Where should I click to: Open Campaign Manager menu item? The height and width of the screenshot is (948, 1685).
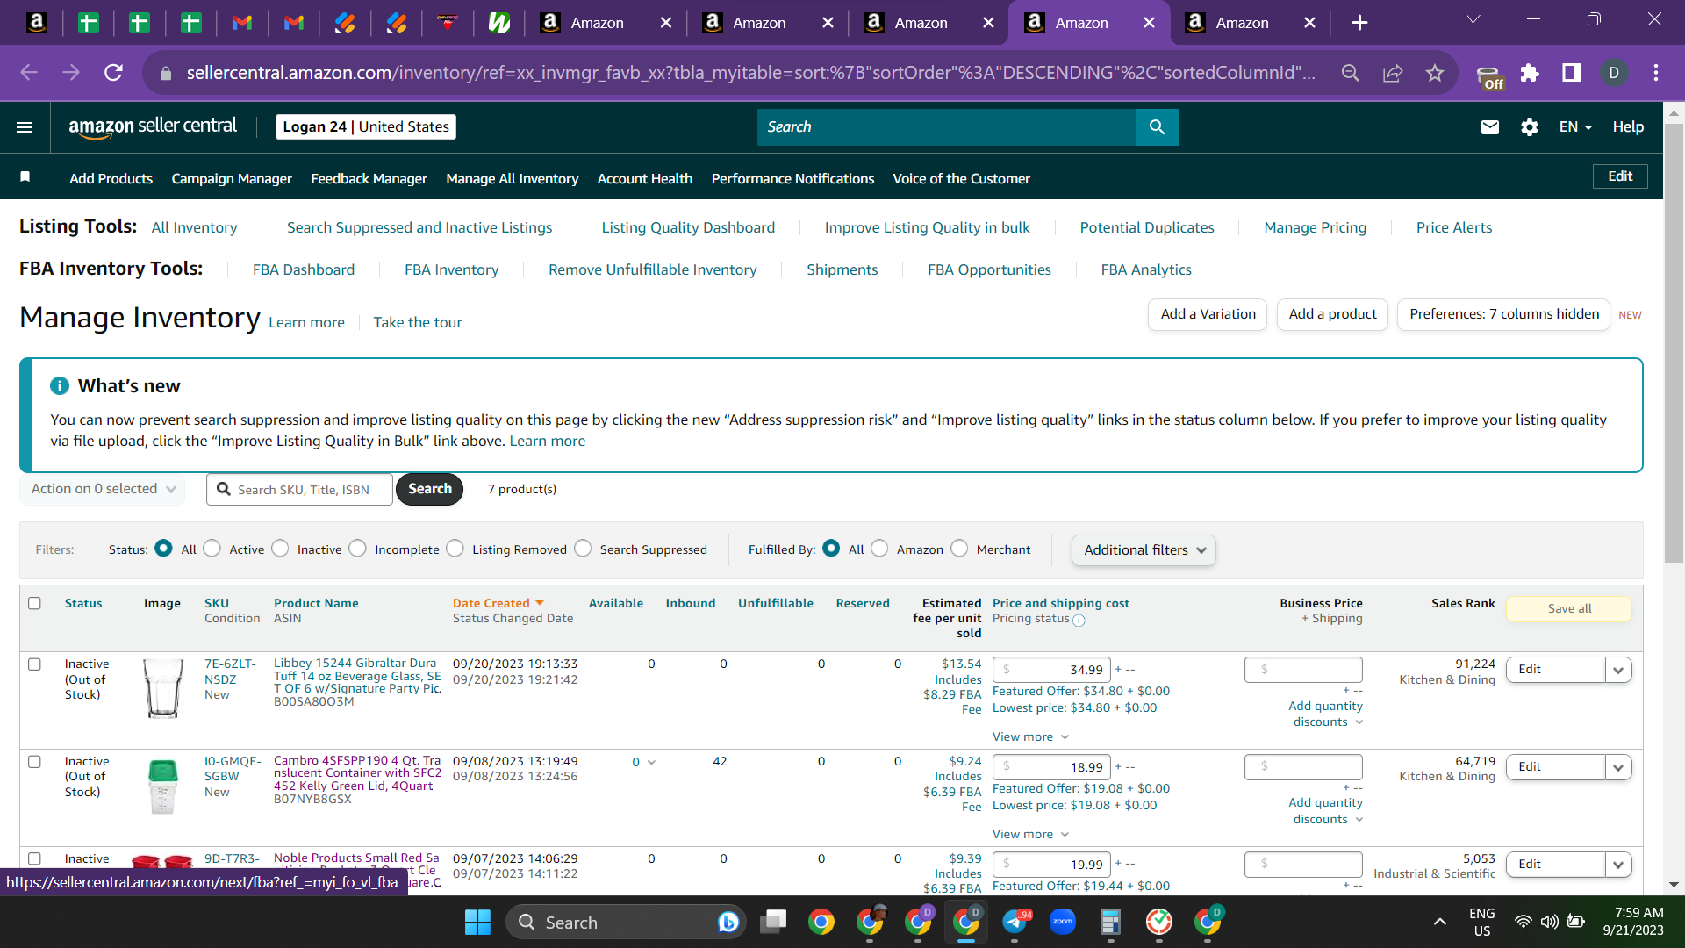[x=232, y=178]
